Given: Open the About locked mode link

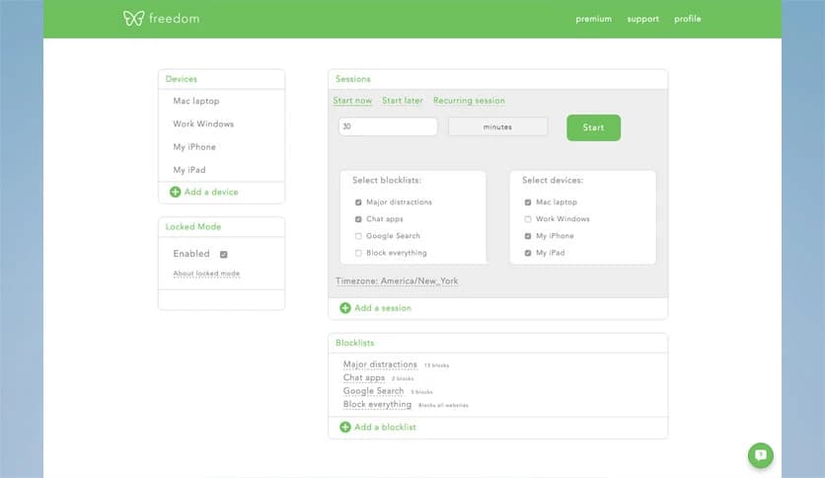Looking at the screenshot, I should point(206,274).
